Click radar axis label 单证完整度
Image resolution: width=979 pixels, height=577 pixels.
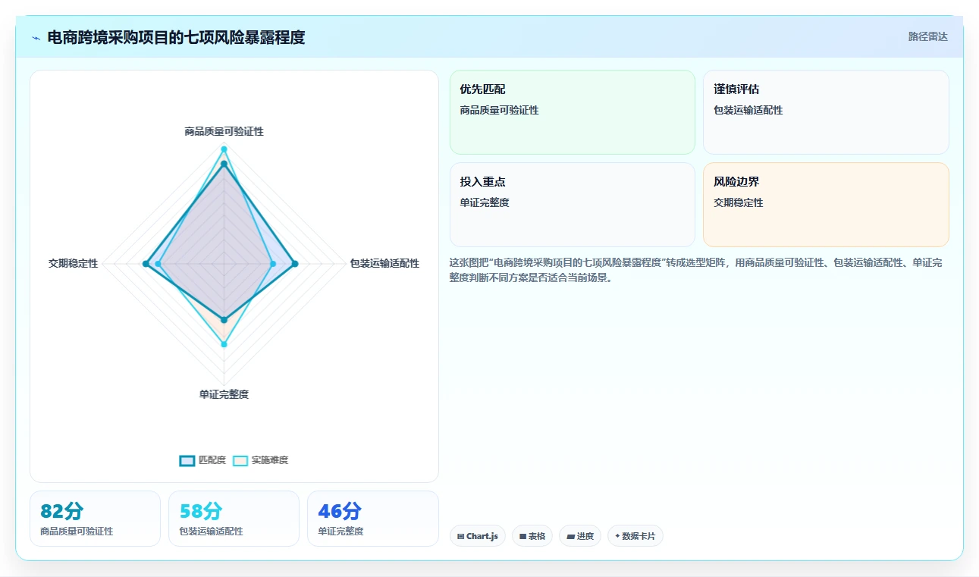tap(224, 394)
